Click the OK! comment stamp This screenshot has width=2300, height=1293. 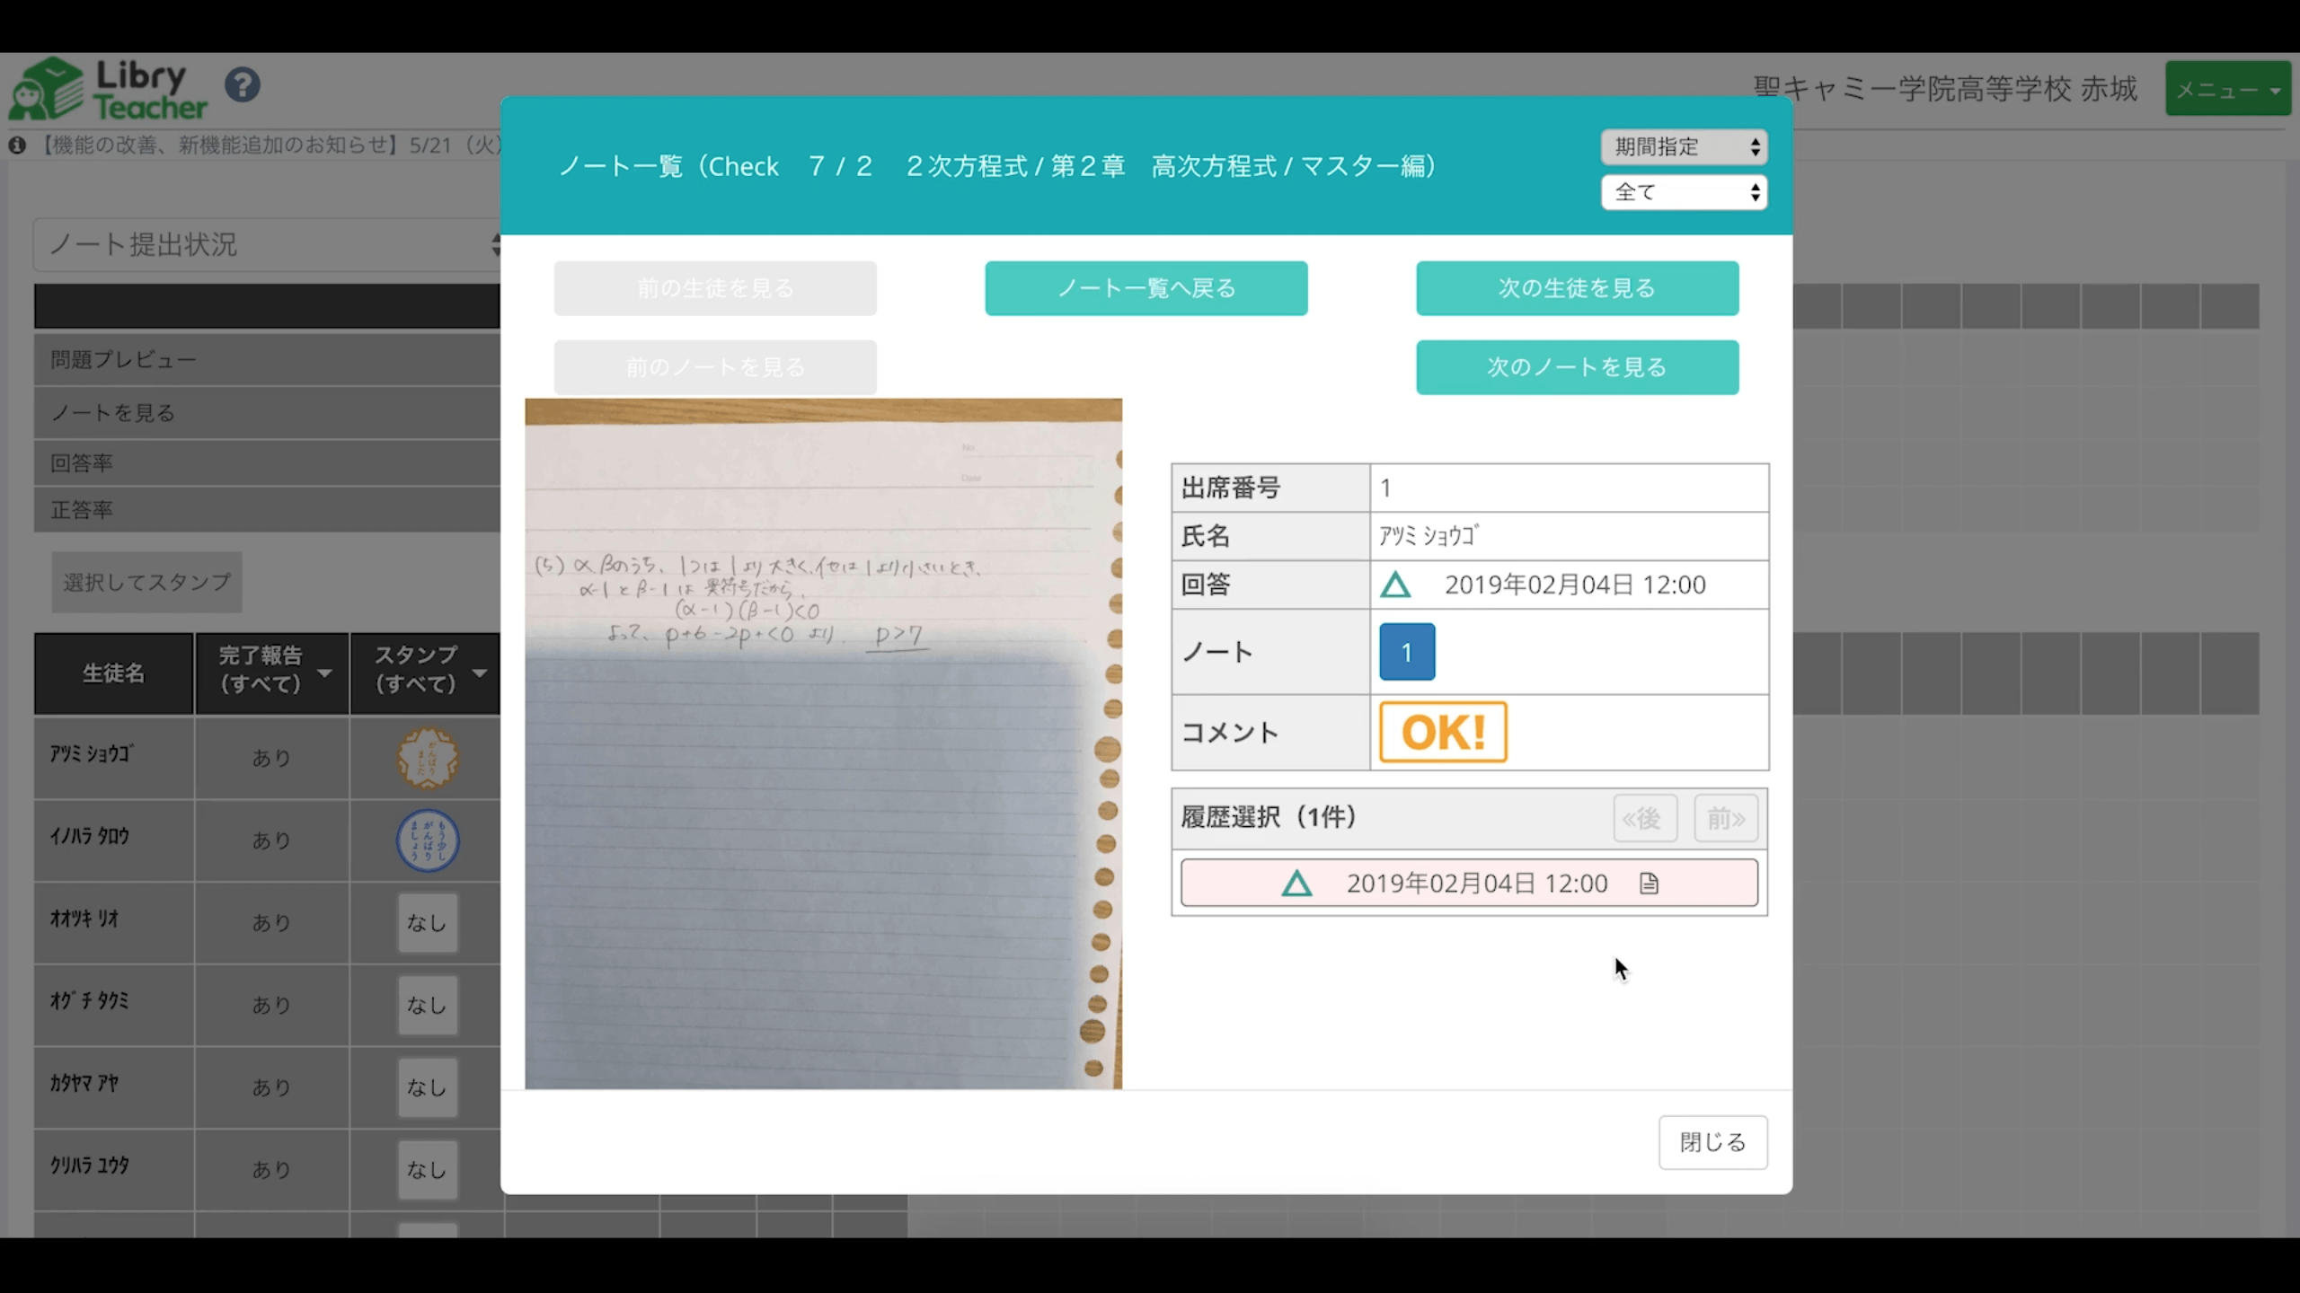[1442, 732]
